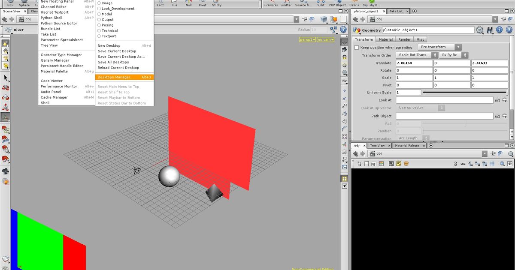This screenshot has height=270, width=515.
Task: Click the platonic_object1 name field
Action: click(x=428, y=30)
